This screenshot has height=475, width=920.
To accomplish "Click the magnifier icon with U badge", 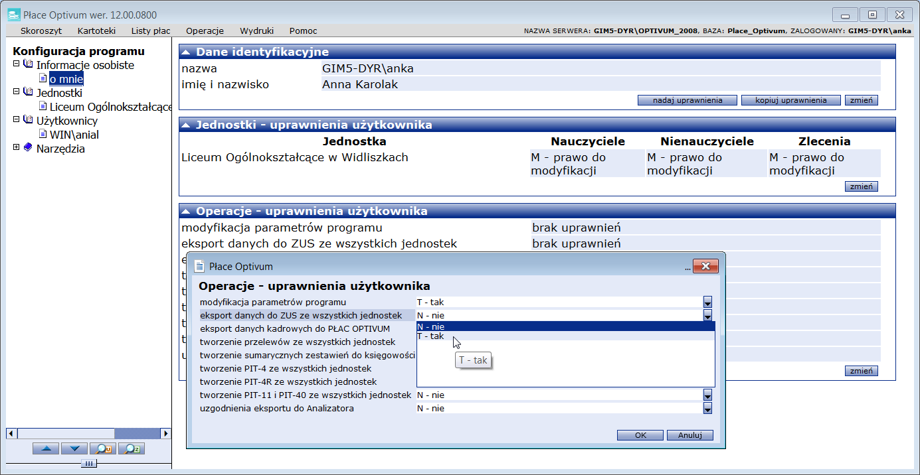I will (x=103, y=448).
